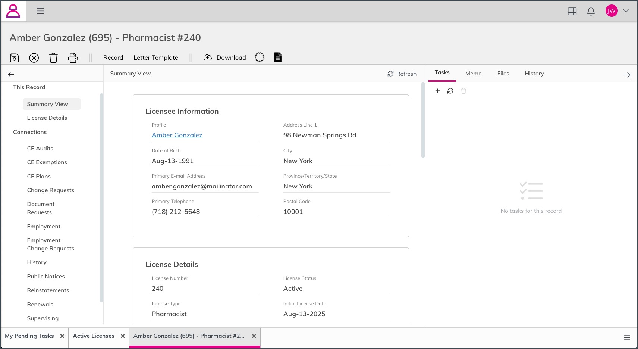Click the tasks panel trash icon
The height and width of the screenshot is (349, 638).
click(463, 91)
